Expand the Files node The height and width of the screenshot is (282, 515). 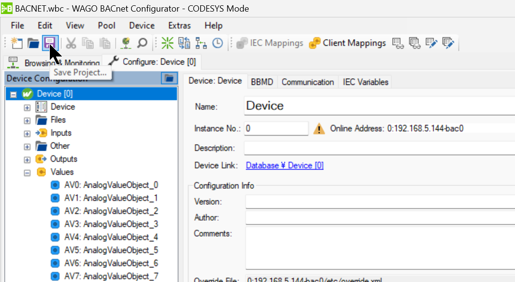[27, 121]
